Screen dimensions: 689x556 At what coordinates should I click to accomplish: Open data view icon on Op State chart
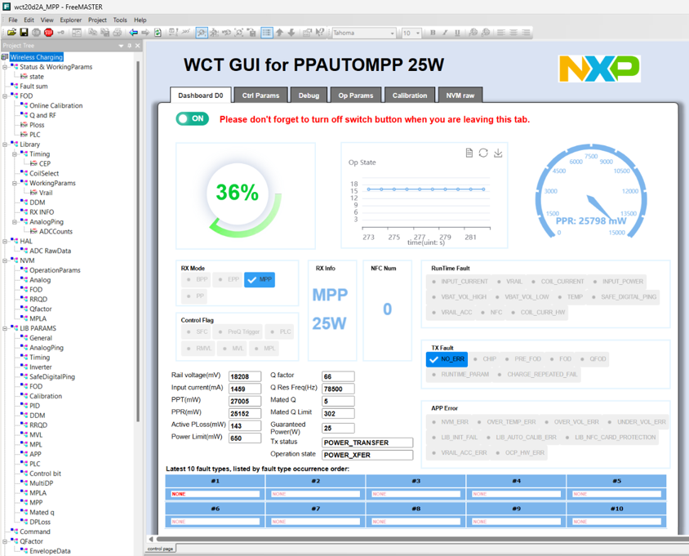(469, 153)
